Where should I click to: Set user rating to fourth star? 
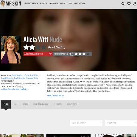[x=88, y=54]
